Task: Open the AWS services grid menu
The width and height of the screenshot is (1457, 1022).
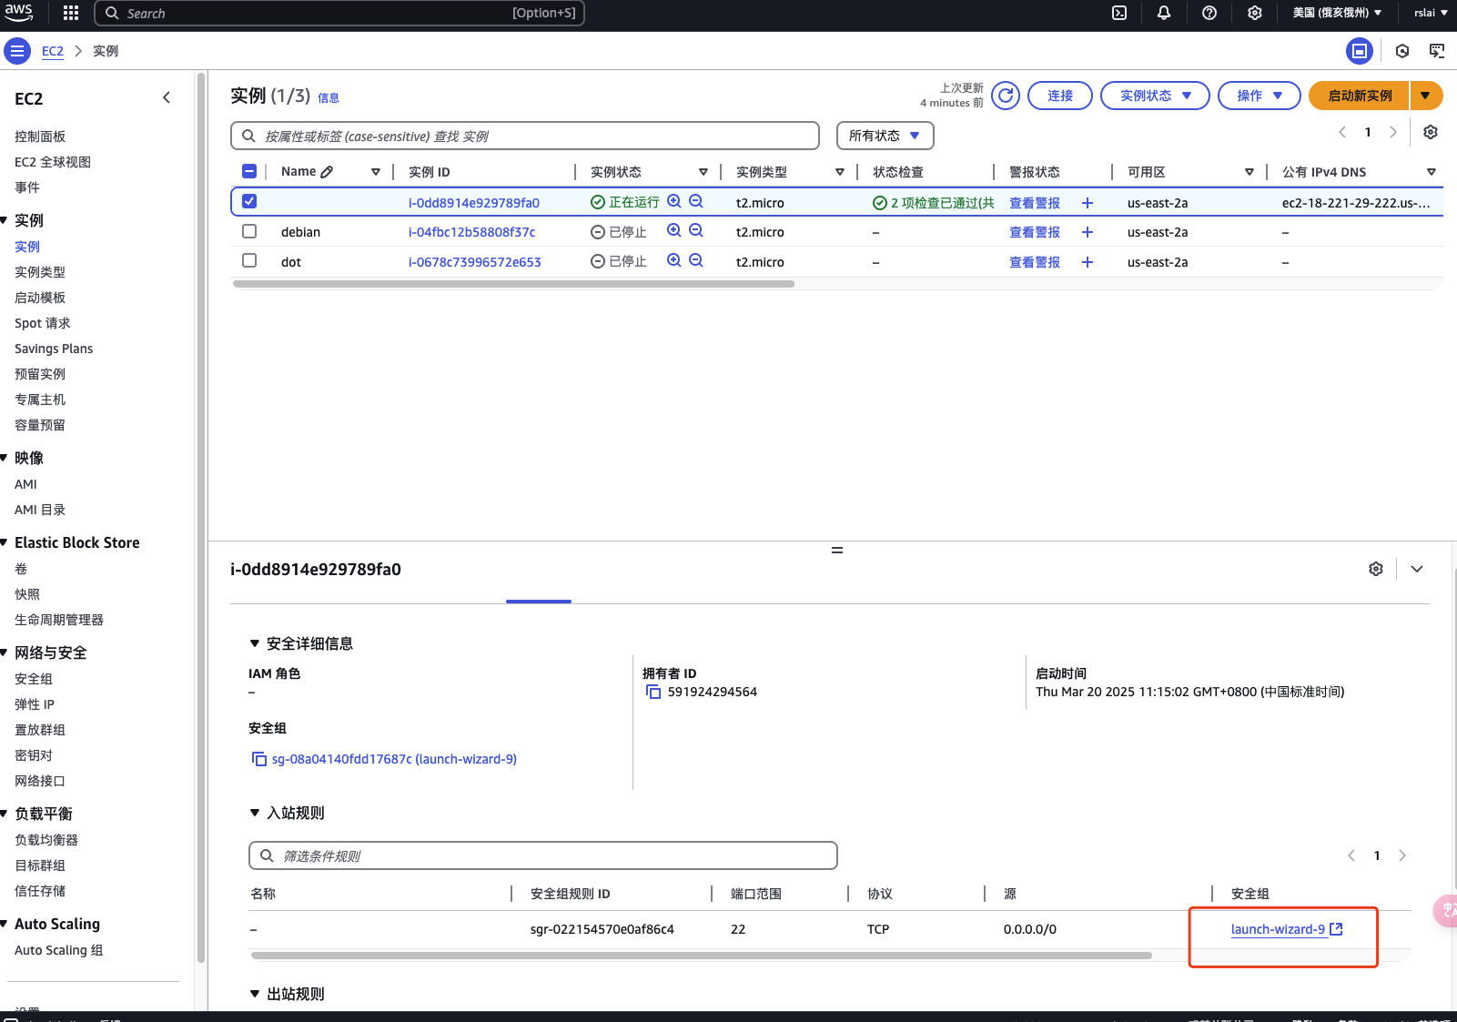Action: [x=71, y=13]
